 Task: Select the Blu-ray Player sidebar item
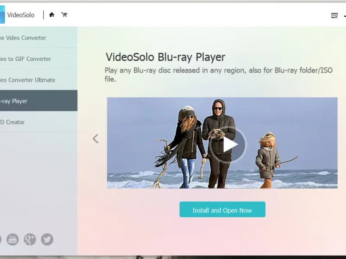tap(38, 101)
